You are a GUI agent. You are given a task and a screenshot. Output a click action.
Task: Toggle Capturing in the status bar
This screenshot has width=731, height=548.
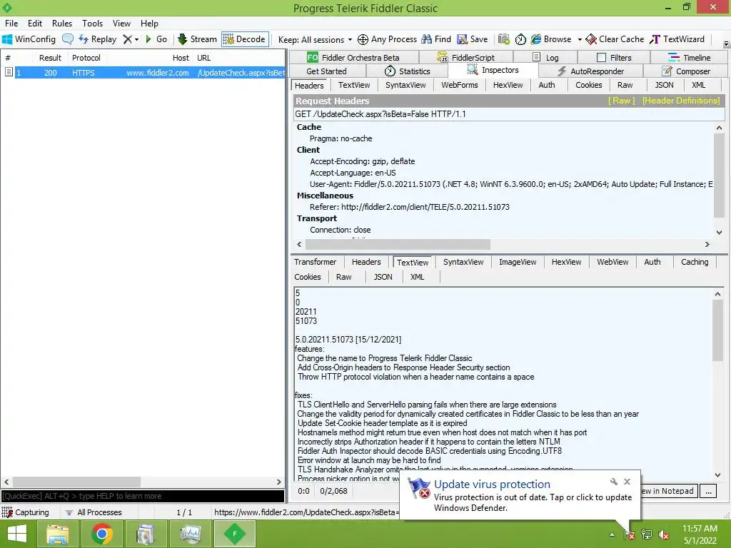26,512
